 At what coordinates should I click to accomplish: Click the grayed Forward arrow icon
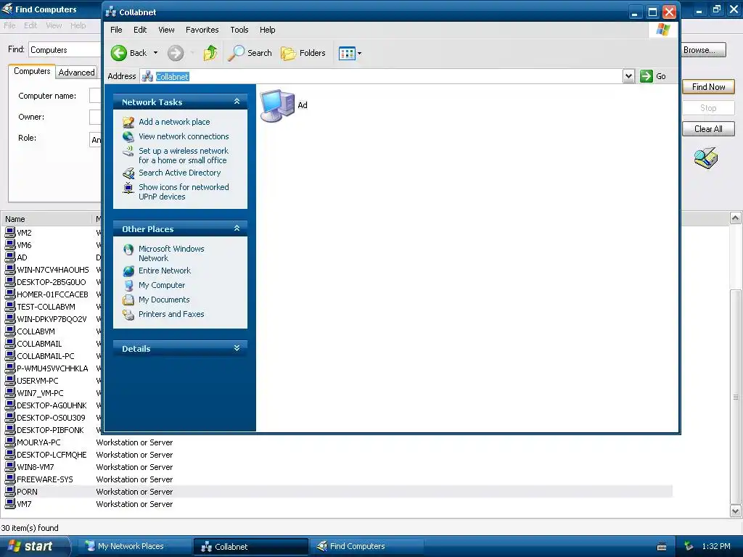[176, 53]
